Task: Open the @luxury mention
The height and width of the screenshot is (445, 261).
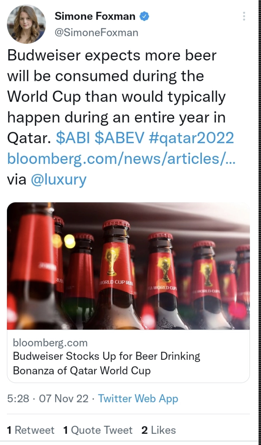Action: pyautogui.click(x=59, y=179)
